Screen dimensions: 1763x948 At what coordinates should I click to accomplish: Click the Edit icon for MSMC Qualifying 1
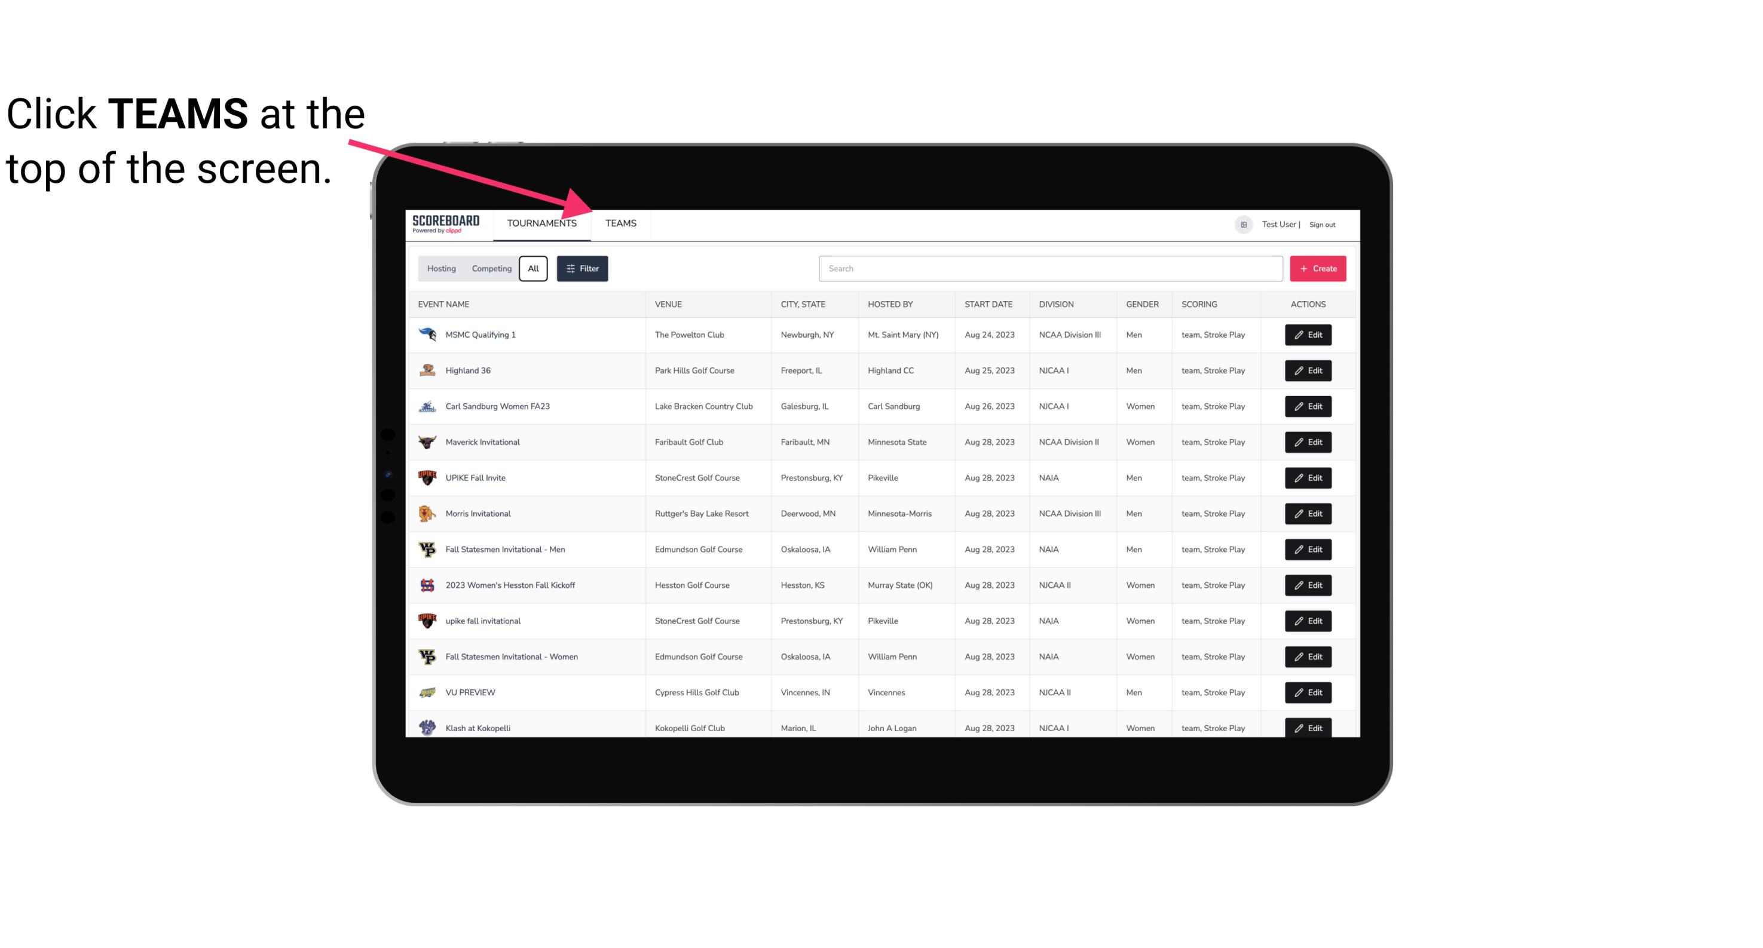click(x=1309, y=335)
